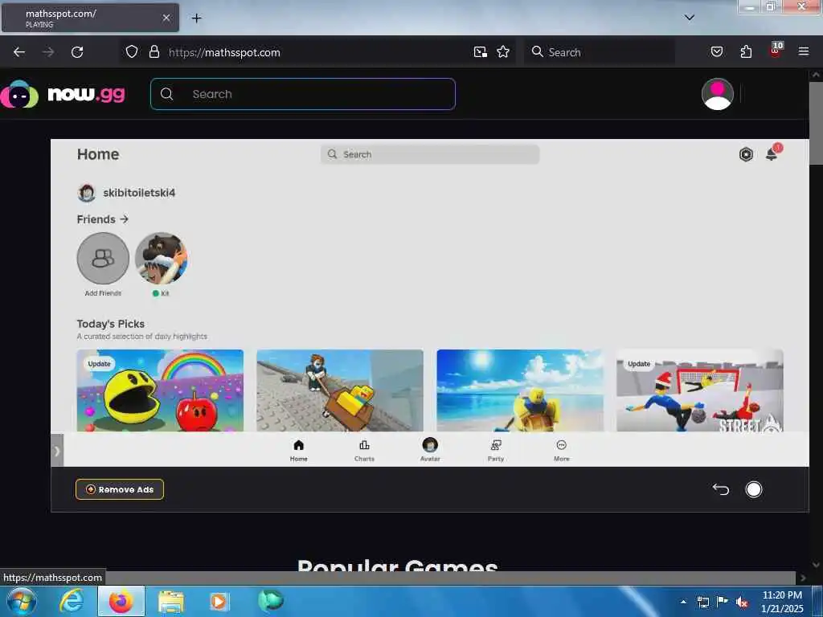The height and width of the screenshot is (617, 823).
Task: Click into the now.gg Search field
Action: click(303, 95)
